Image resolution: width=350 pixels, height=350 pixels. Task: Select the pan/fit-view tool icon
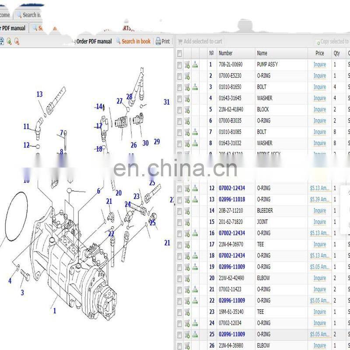pyautogui.click(x=3, y=42)
